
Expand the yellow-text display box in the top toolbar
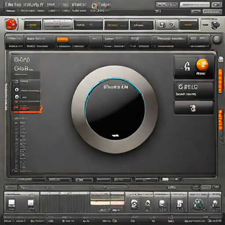click(116, 25)
